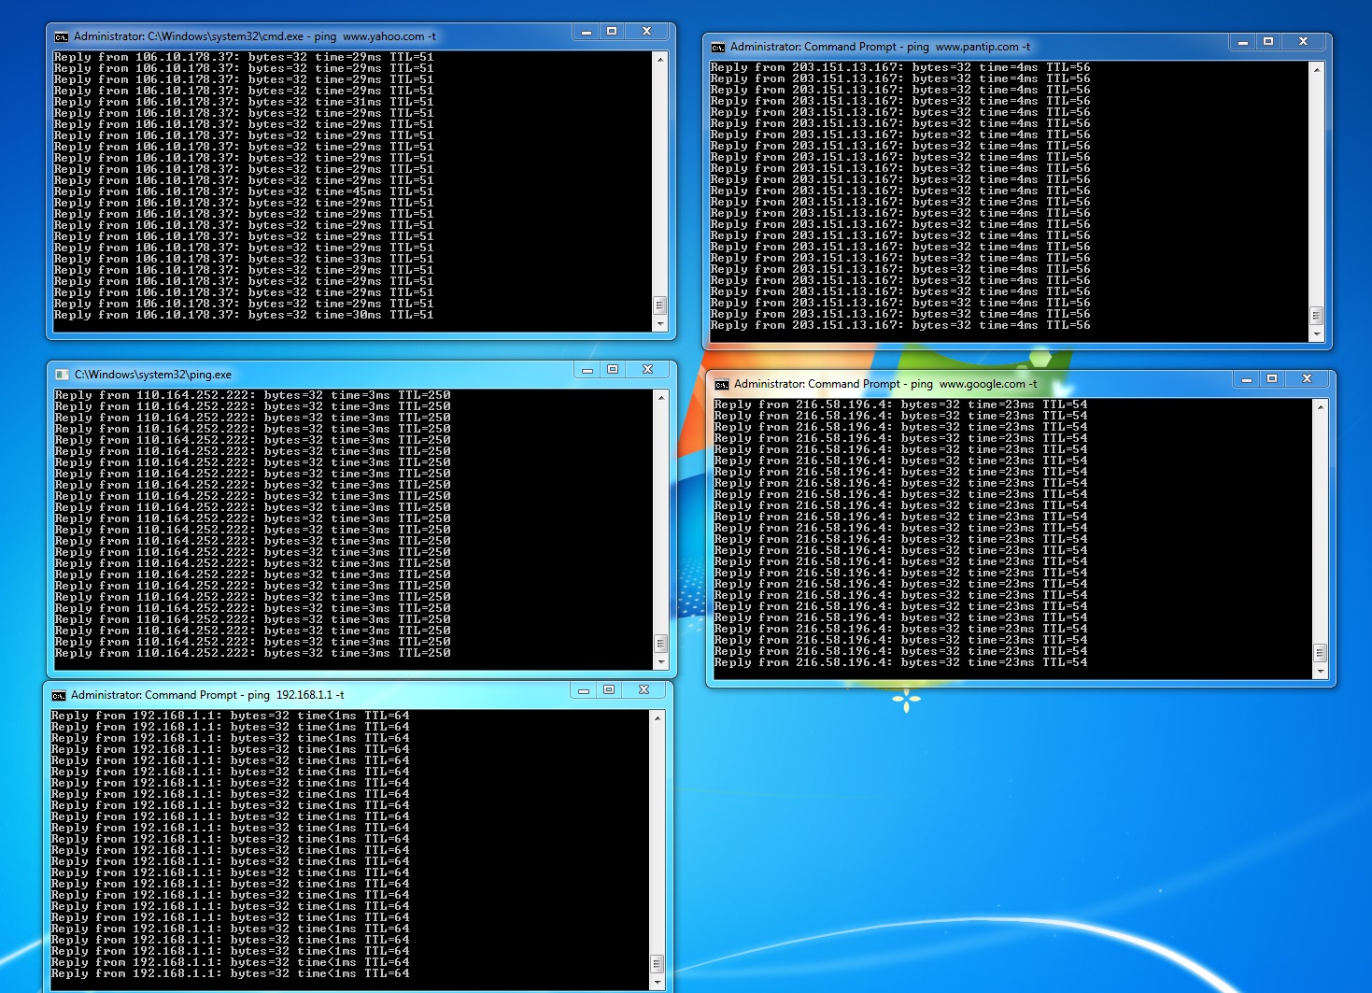Image resolution: width=1372 pixels, height=993 pixels.
Task: Click scroll-down arrow in 192.168.1.1 ping window
Action: pos(658,983)
